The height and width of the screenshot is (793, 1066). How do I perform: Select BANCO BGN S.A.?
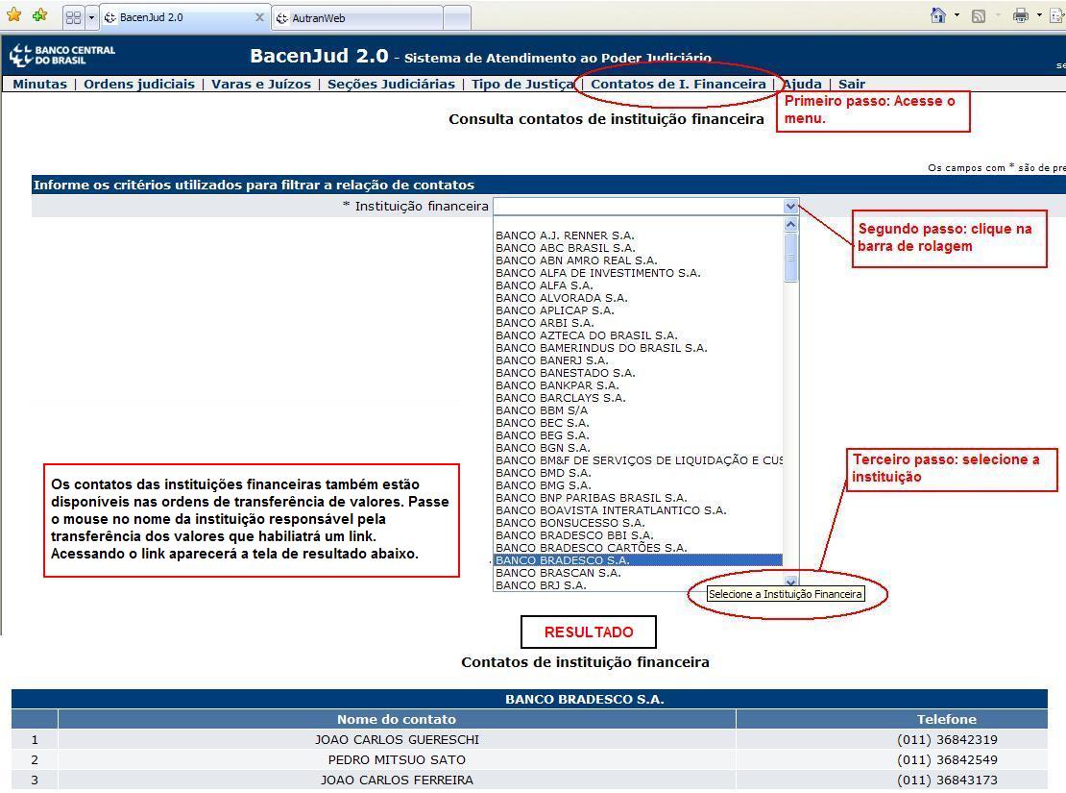tap(639, 448)
